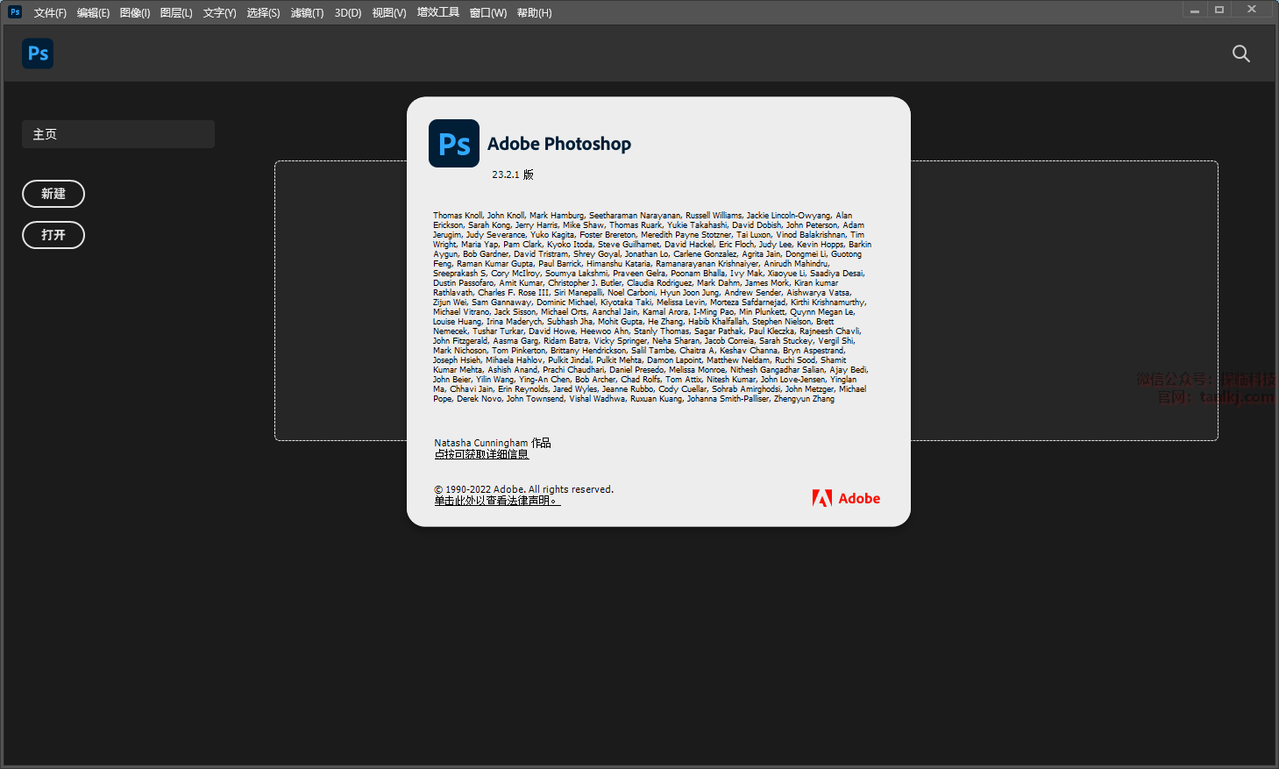Click the 新建 button
Image resolution: width=1279 pixels, height=769 pixels.
(53, 194)
